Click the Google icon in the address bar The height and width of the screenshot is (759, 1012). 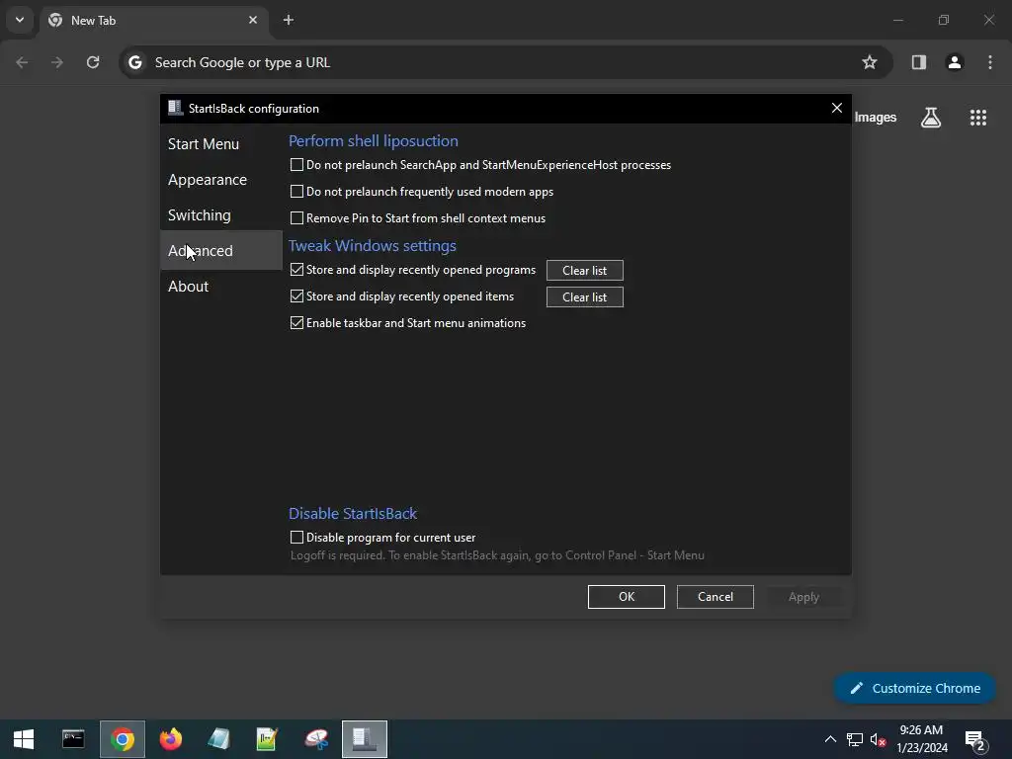pyautogui.click(x=134, y=62)
